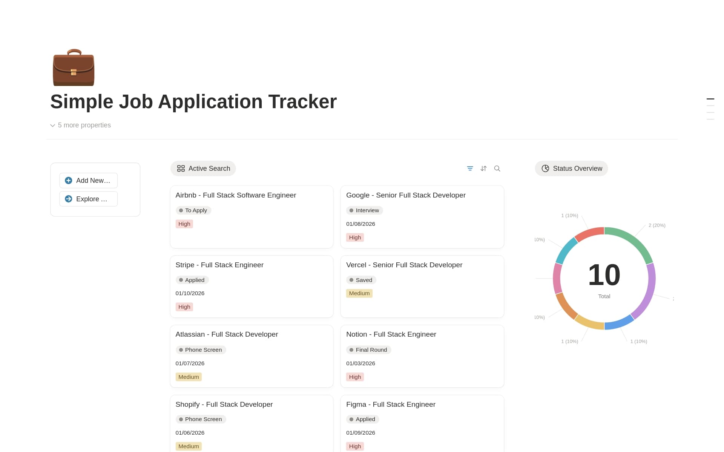Expand 5 more properties

81,125
